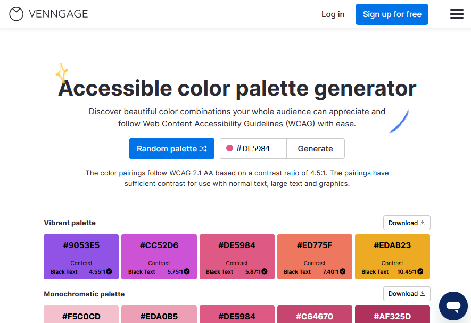The image size is (471, 323).
Task: Click the Log in link
Action: 333,14
